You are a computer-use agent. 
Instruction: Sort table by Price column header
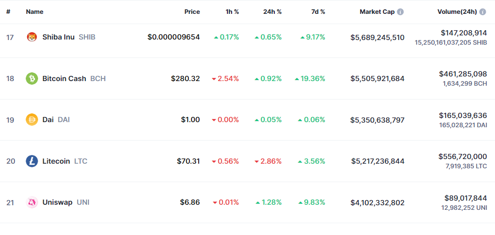click(192, 11)
